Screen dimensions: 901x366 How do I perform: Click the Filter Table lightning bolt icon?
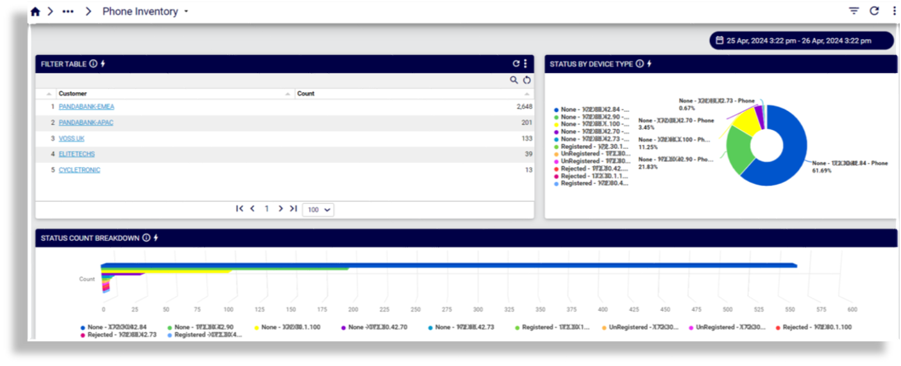(103, 64)
